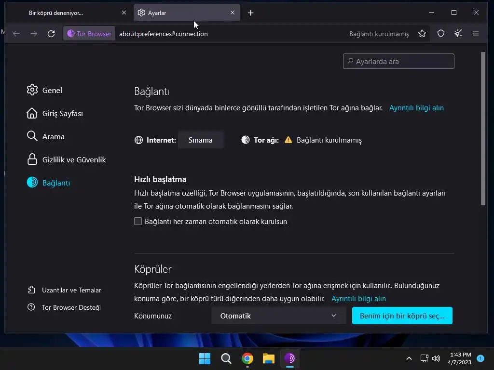Image resolution: width=494 pixels, height=370 pixels.
Task: Open the clock showing 1:43 PM
Action: [459, 358]
